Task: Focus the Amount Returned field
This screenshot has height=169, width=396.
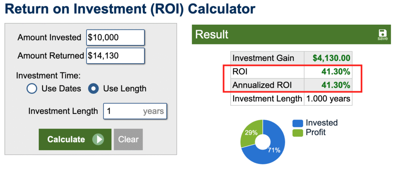Action: pyautogui.click(x=115, y=56)
